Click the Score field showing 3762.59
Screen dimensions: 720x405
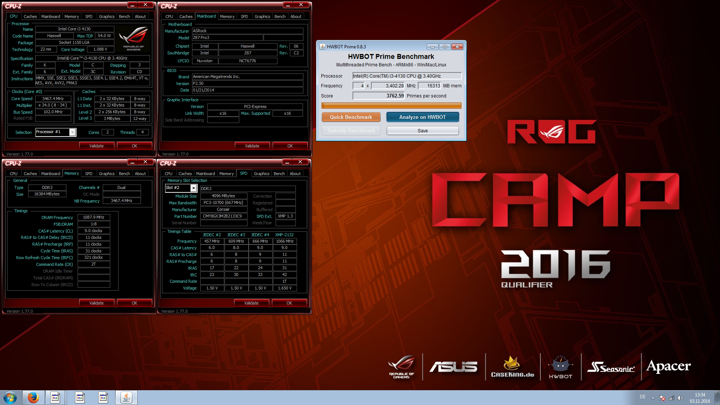(379, 96)
